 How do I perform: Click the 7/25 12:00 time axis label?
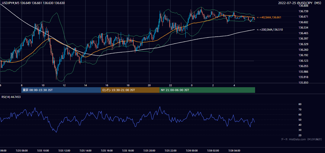click(x=64, y=151)
